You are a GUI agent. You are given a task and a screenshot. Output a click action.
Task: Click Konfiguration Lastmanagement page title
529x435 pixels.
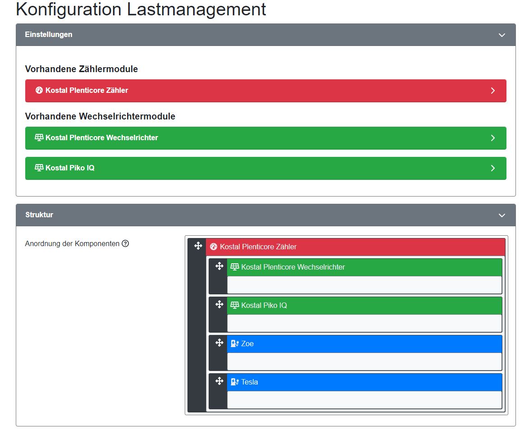click(141, 9)
